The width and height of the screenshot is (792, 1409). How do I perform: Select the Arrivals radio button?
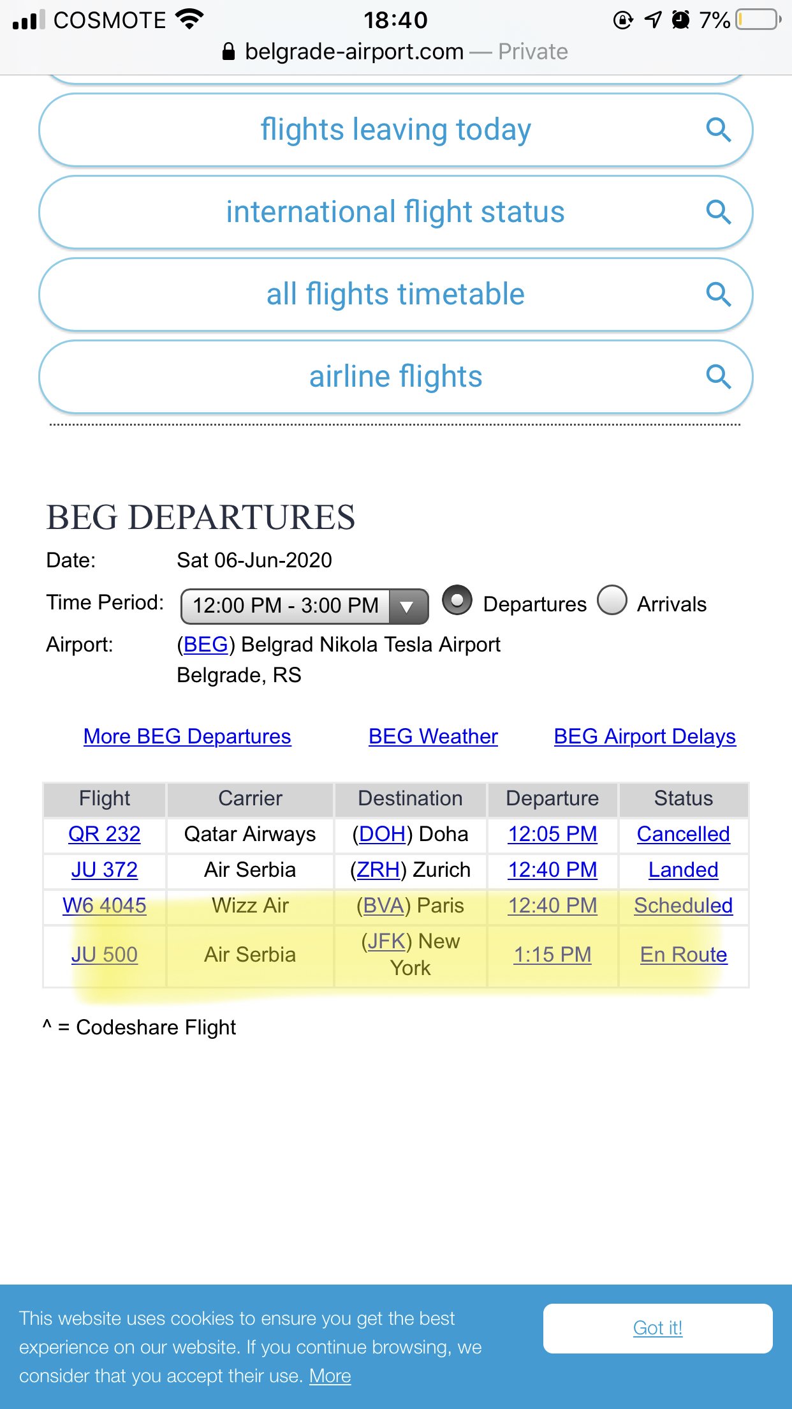coord(612,601)
